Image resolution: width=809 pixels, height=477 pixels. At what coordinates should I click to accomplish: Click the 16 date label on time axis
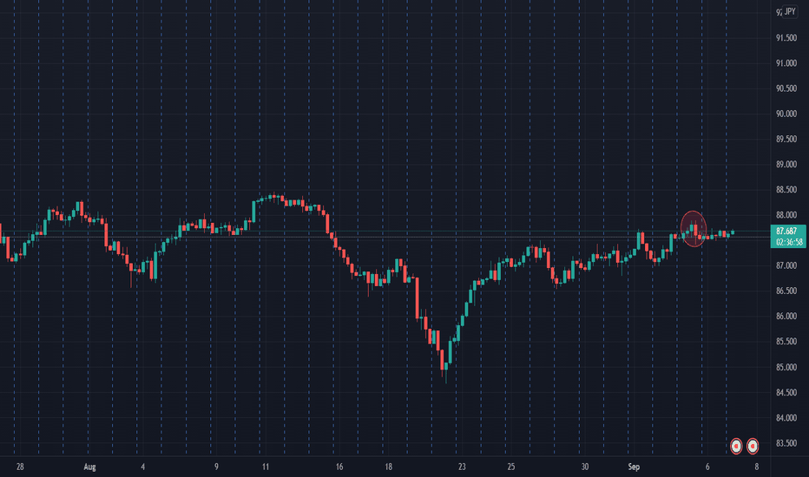click(339, 467)
